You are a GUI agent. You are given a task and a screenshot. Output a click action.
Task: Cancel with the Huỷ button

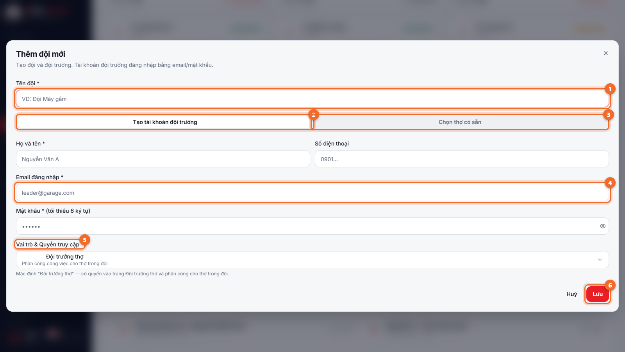coord(572,294)
